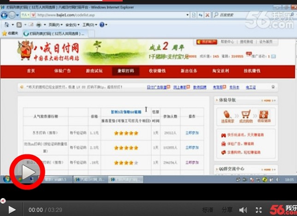
Task: Click the speaker announcement icon in notice bar
Action: point(22,87)
